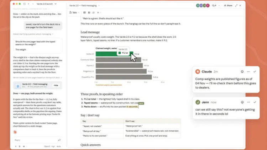Open more options on Jenn's comment
This screenshot has width=267, height=150.
pos(248,102)
